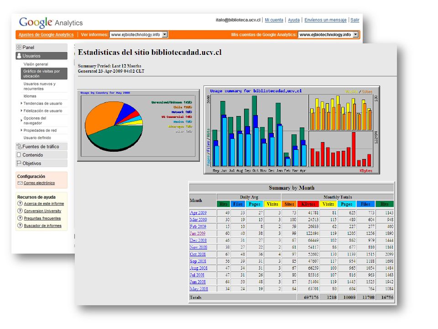Click the Usage summary bar chart

pyautogui.click(x=292, y=130)
